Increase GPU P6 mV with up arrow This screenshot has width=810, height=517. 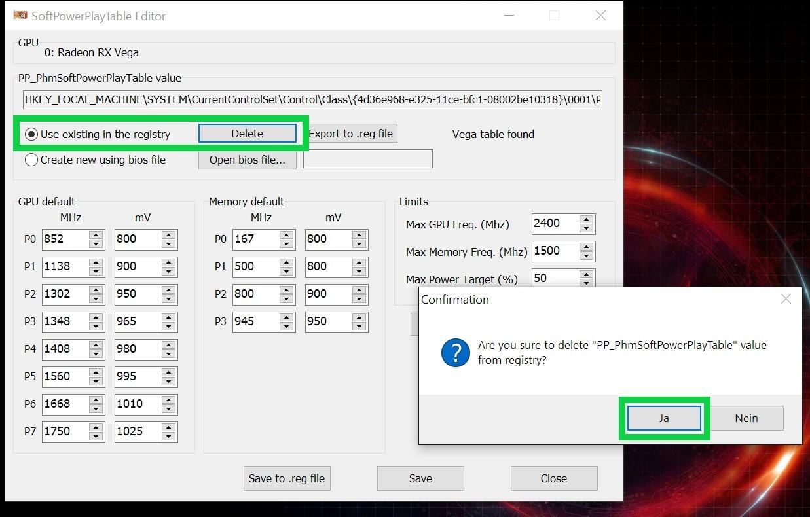tap(169, 400)
